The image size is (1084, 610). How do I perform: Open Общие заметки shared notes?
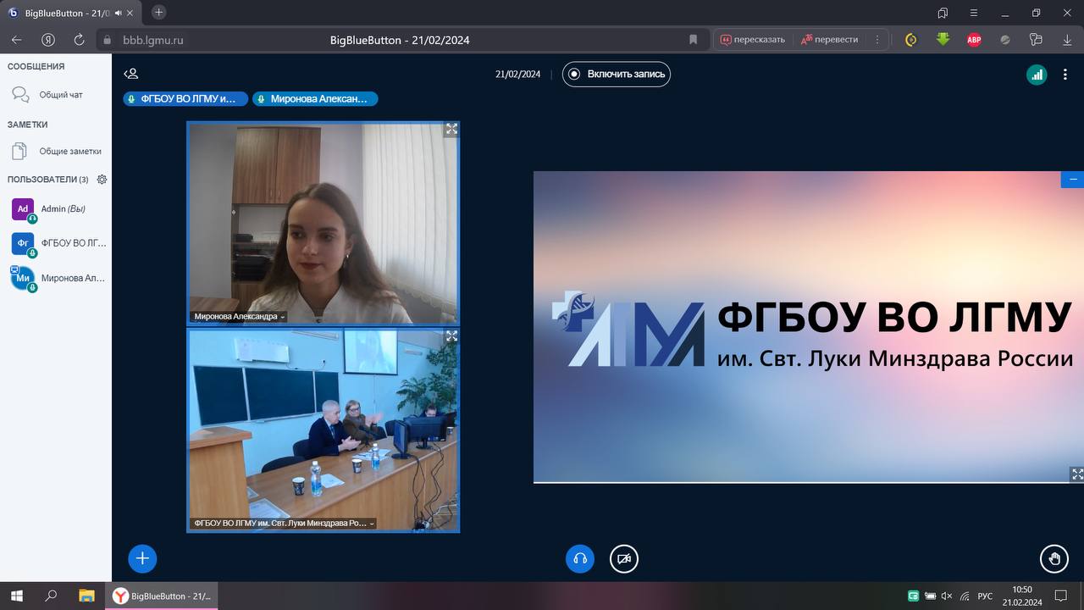pos(56,152)
